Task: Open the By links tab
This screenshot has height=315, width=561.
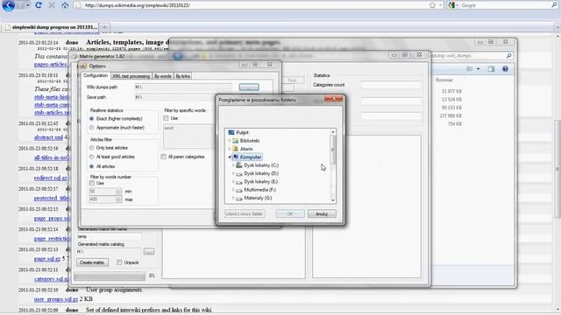Action: (183, 76)
